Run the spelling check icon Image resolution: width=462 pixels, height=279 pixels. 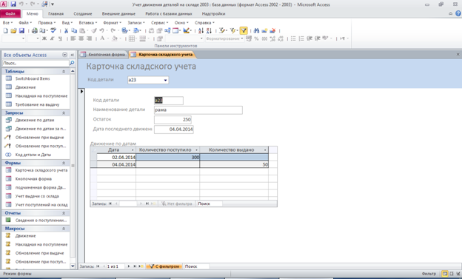tap(53, 30)
